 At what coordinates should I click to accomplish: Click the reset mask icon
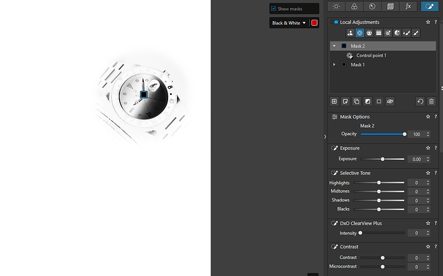point(420,101)
